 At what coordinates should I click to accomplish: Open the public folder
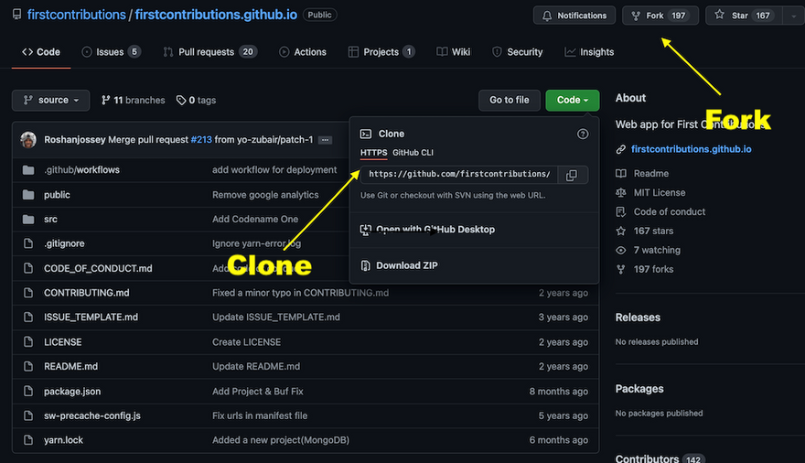(x=57, y=195)
